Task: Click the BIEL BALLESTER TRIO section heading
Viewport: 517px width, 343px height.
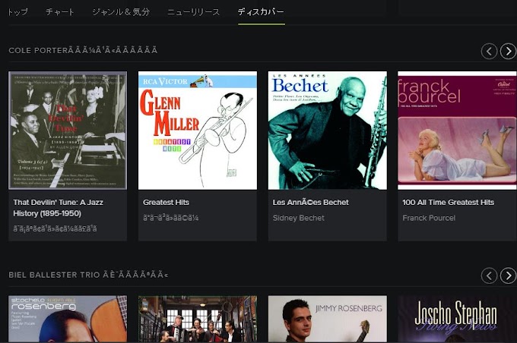Action: pos(88,275)
